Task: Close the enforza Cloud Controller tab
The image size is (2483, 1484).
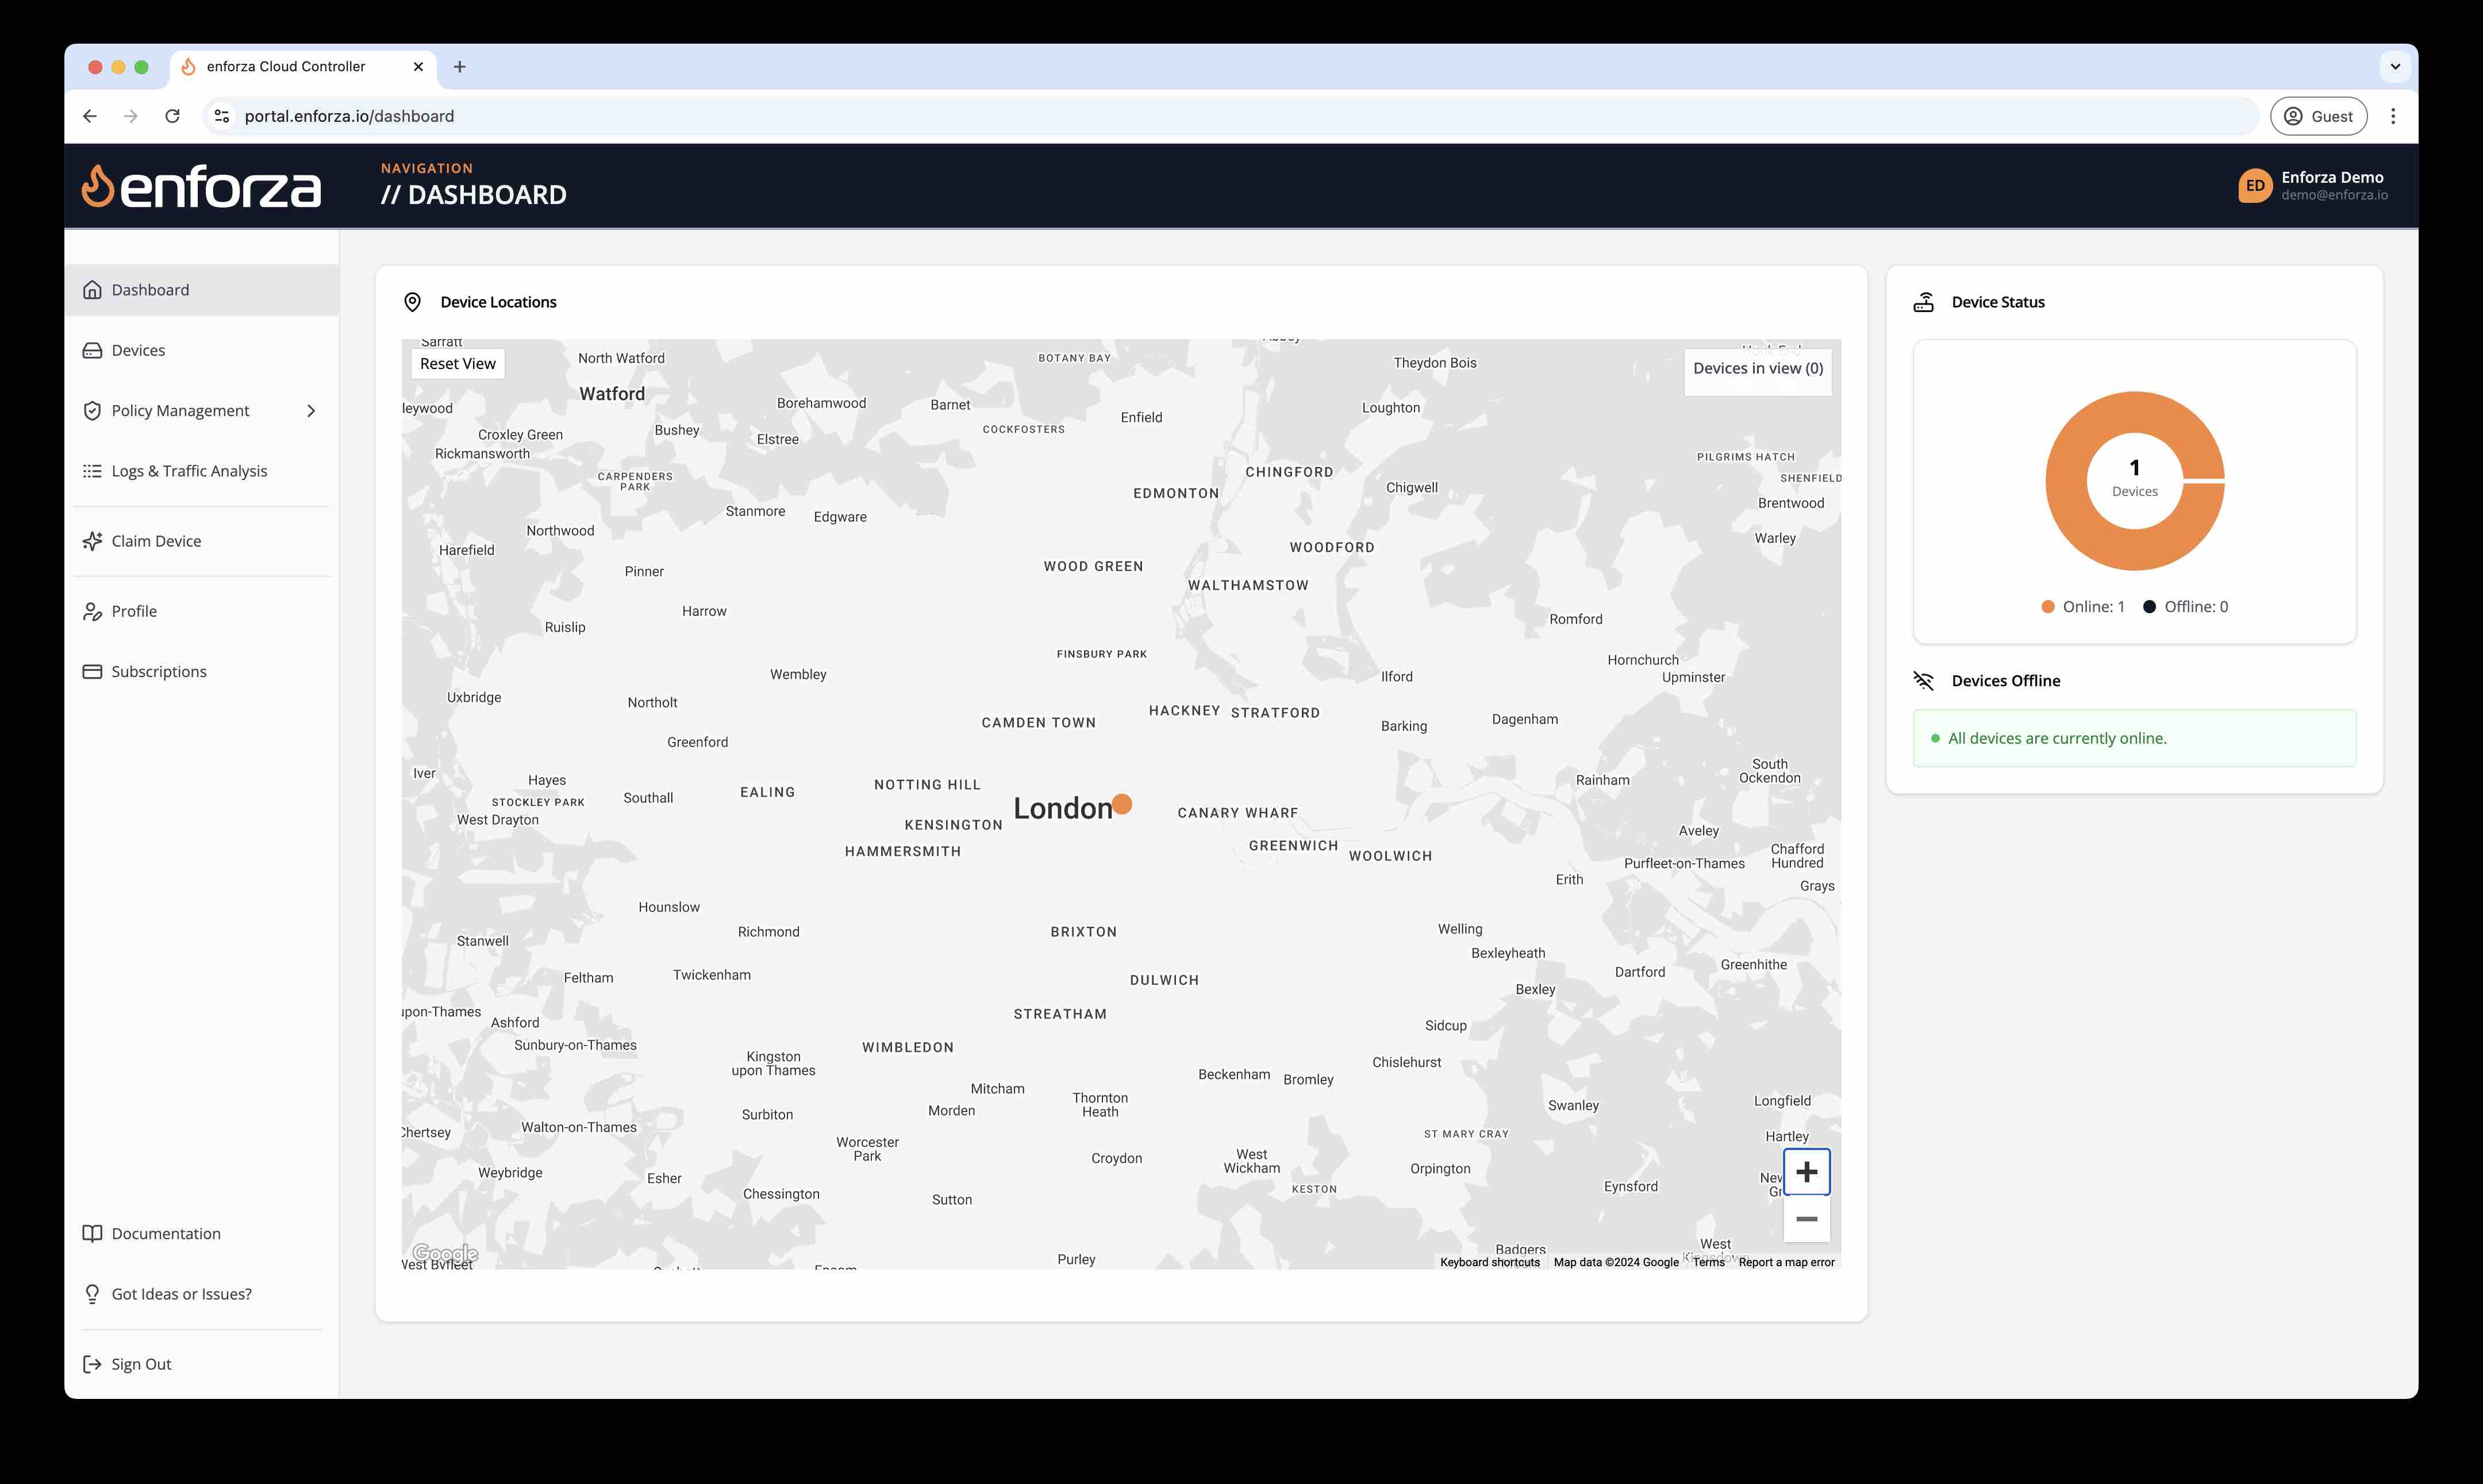Action: [418, 67]
